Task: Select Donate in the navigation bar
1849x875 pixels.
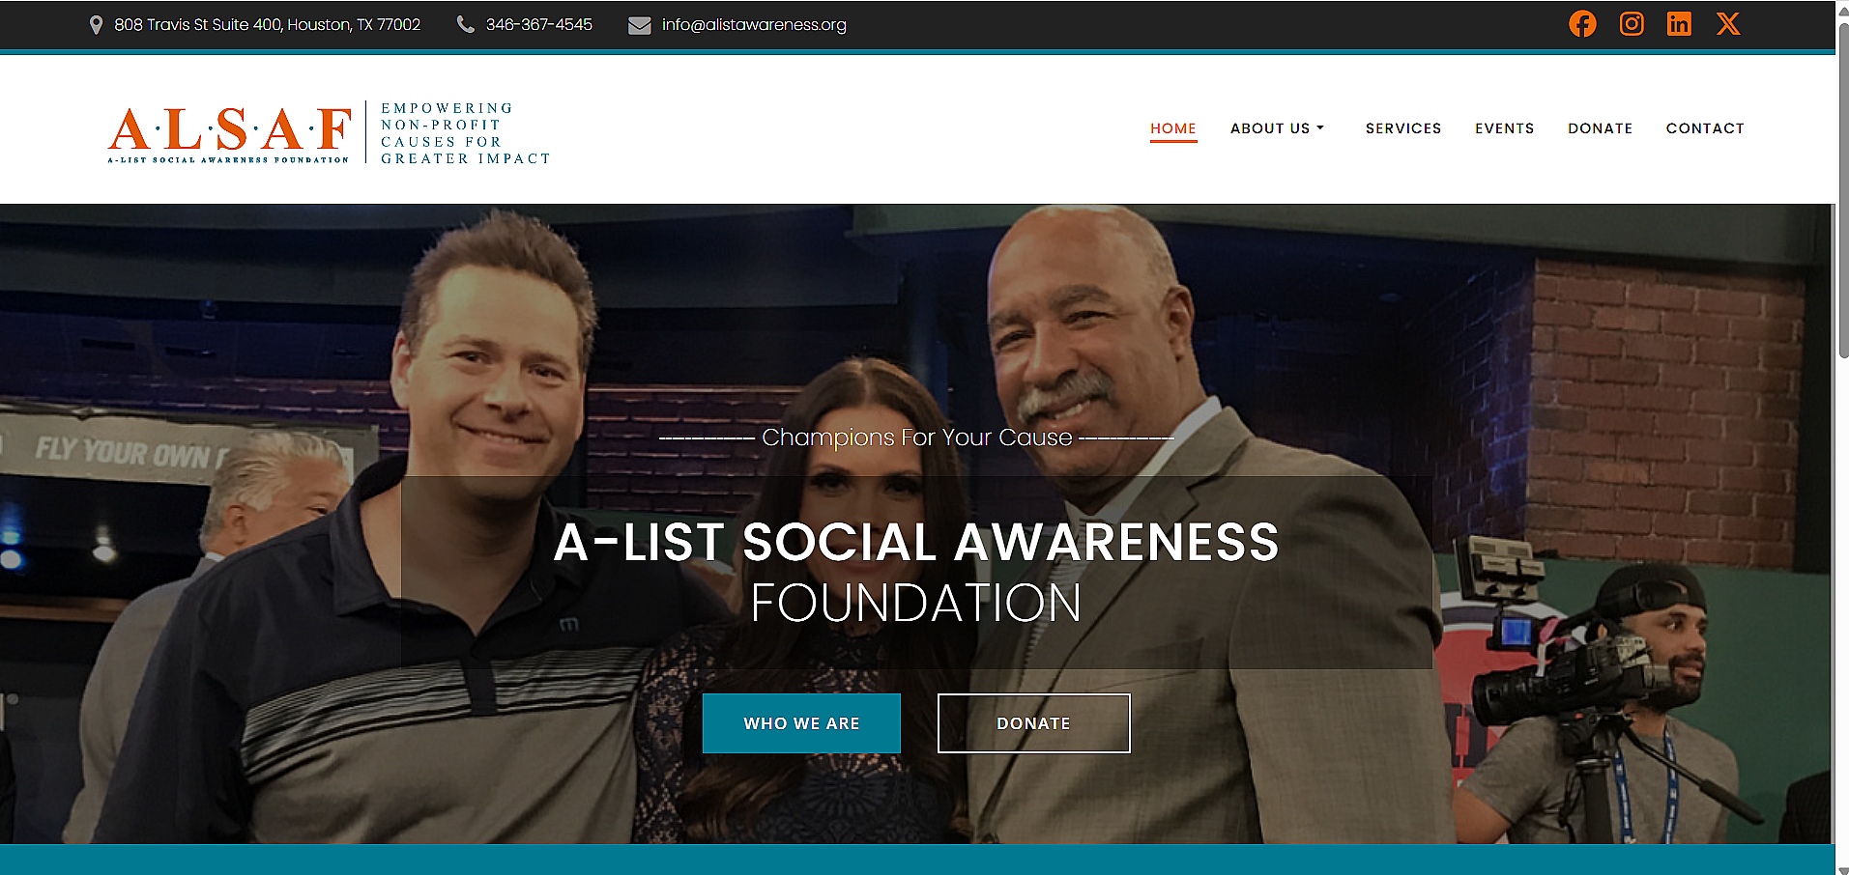Action: tap(1600, 128)
